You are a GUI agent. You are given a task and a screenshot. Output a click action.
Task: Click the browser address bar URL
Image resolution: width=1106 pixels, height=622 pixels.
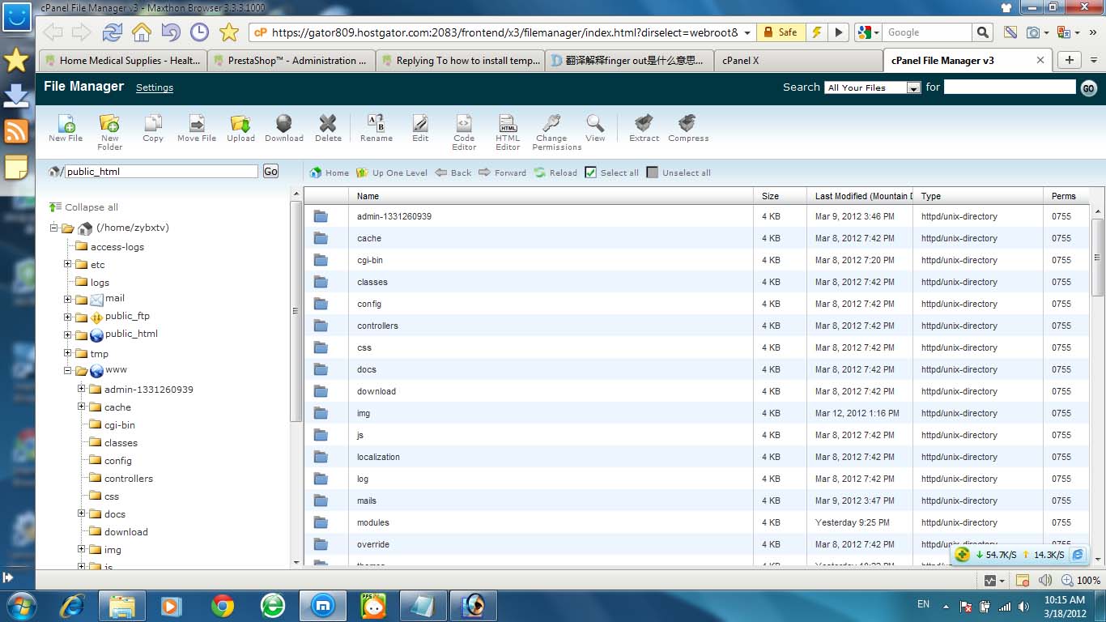click(504, 32)
